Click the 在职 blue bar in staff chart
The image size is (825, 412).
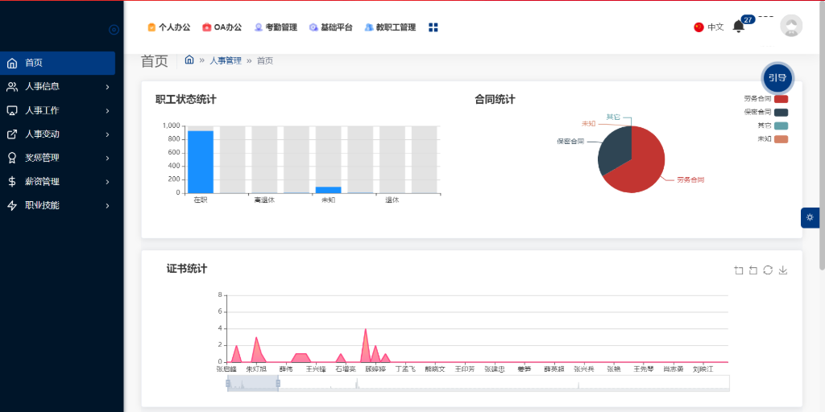201,162
